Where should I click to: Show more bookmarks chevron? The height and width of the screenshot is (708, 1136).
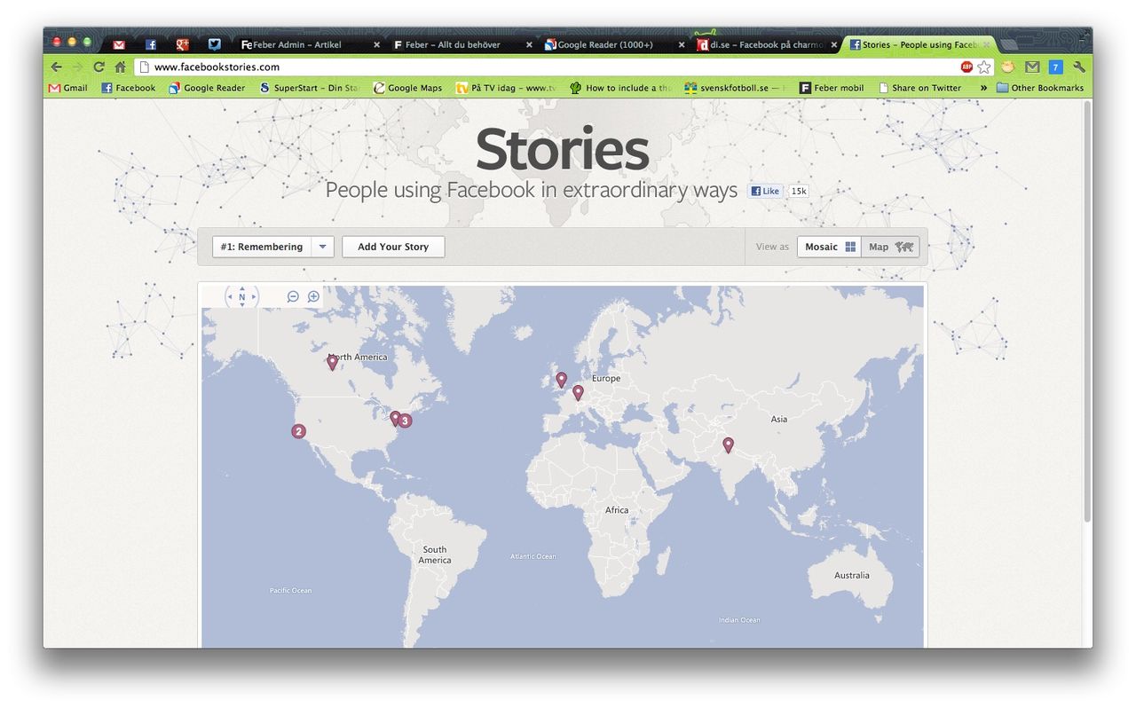coord(983,88)
